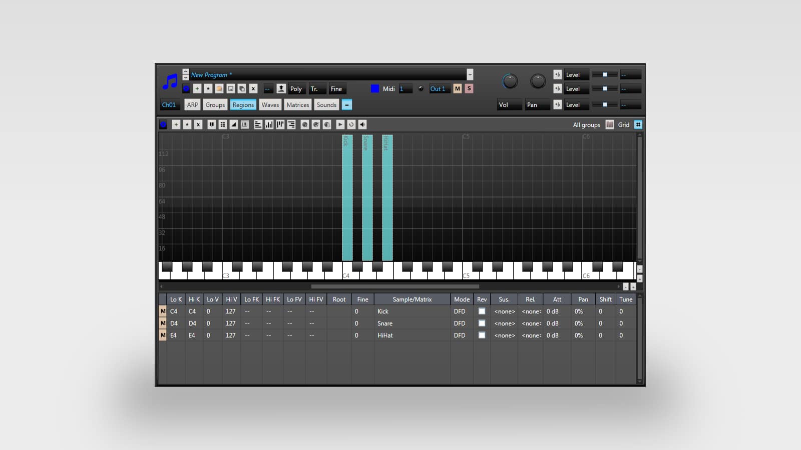The image size is (801, 450).
Task: Mute the program with M button
Action: (x=458, y=88)
